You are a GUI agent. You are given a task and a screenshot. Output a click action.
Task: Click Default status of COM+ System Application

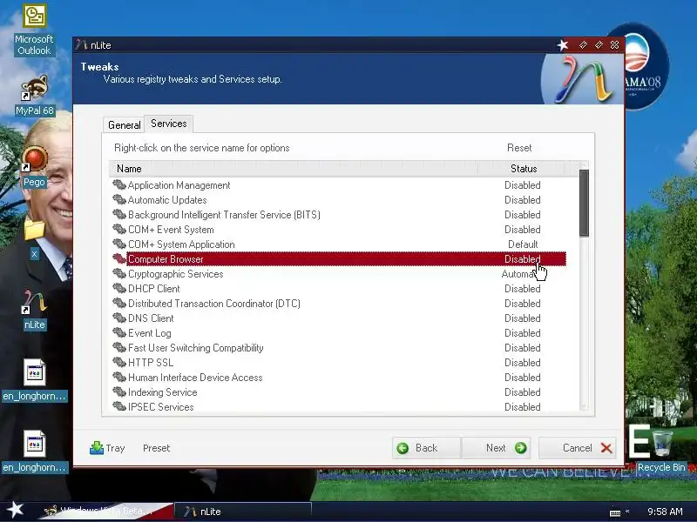coord(523,244)
